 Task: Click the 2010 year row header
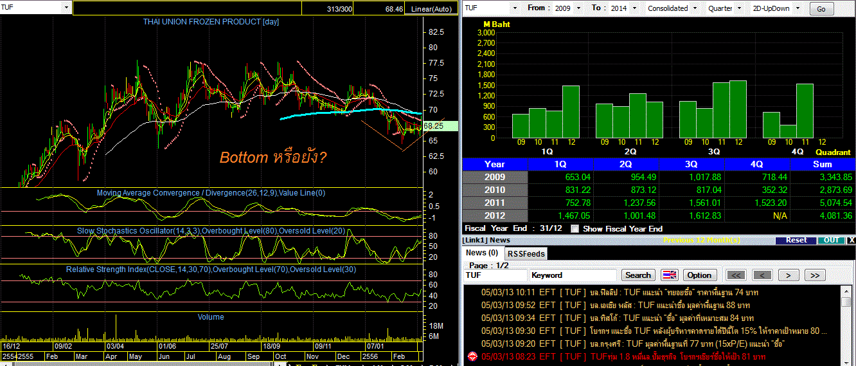[495, 190]
